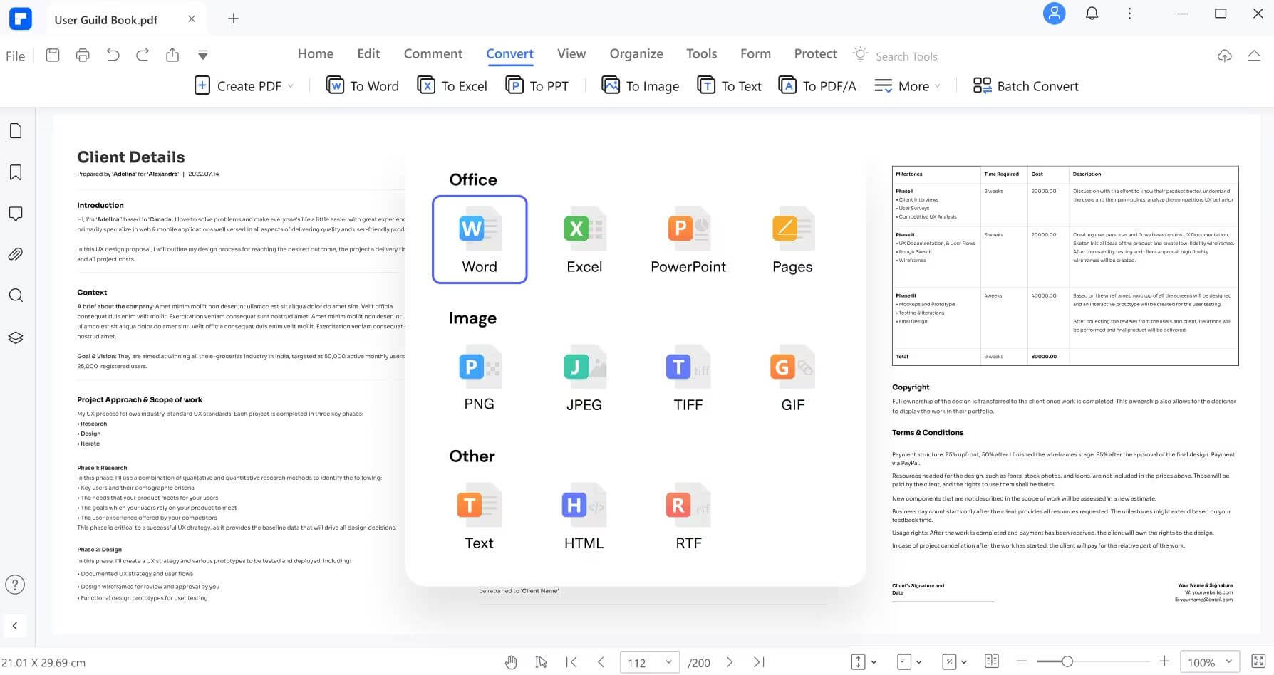1274x675 pixels.
Task: Zoom out with the minus button
Action: pos(1021,661)
